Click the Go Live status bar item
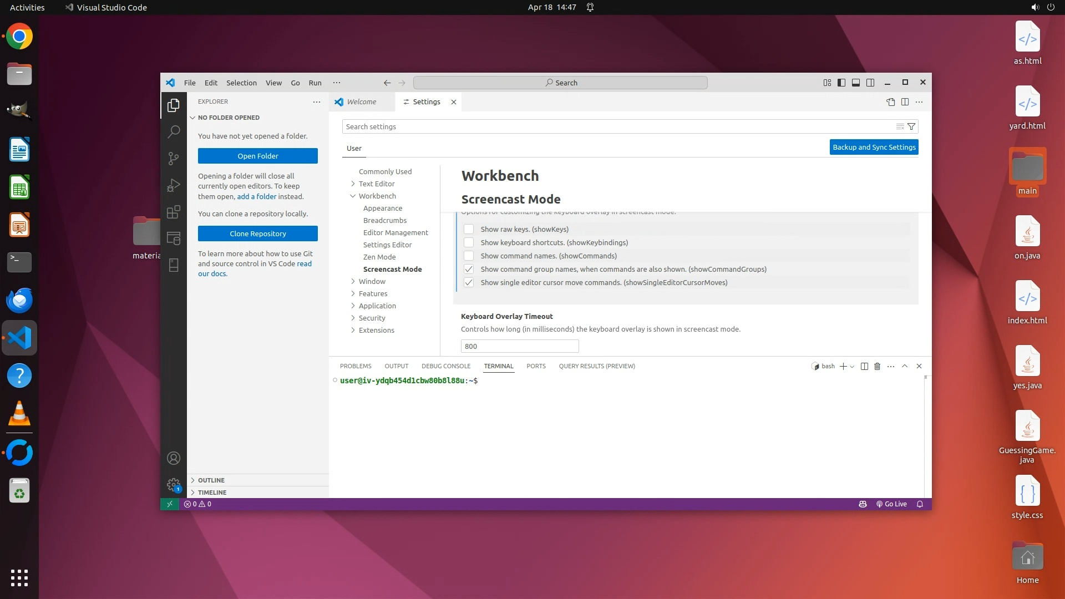Viewport: 1065px width, 599px height. coord(891,504)
